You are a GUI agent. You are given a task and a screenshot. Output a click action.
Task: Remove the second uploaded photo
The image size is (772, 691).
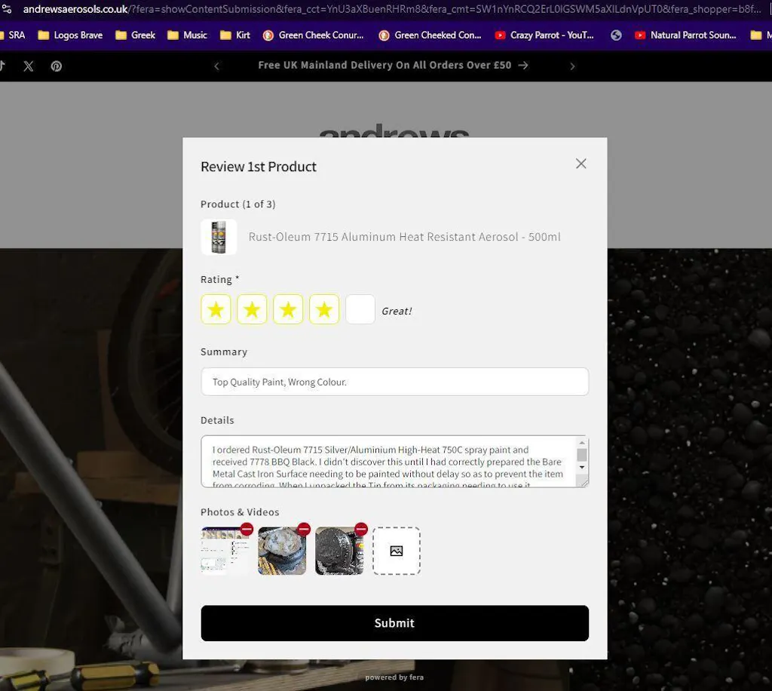point(304,529)
